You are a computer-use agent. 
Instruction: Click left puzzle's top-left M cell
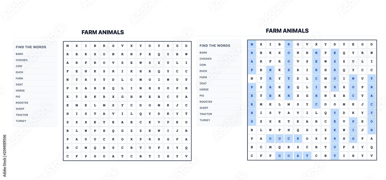pos(68,46)
